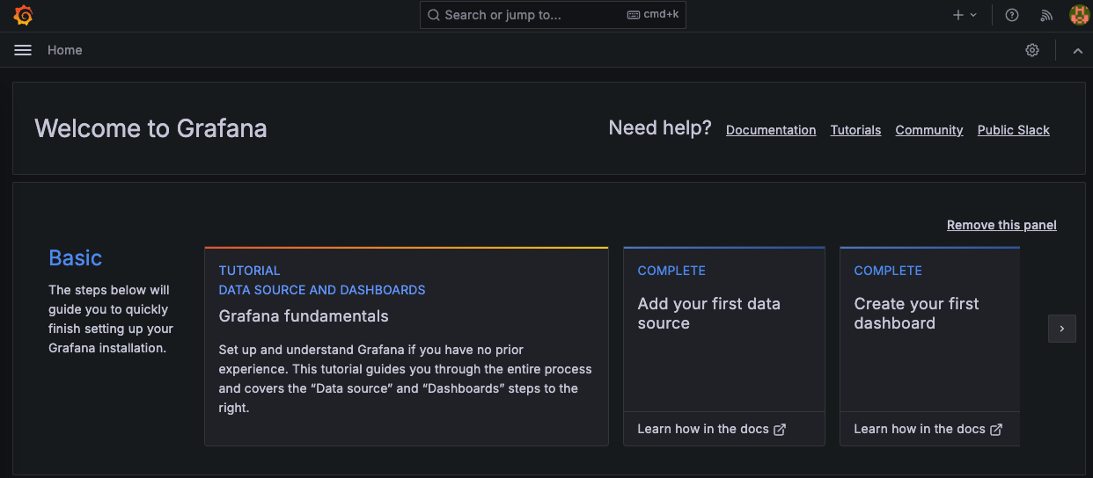Screen dimensions: 1093x478
Task: Open the Community link
Action: 929,130
